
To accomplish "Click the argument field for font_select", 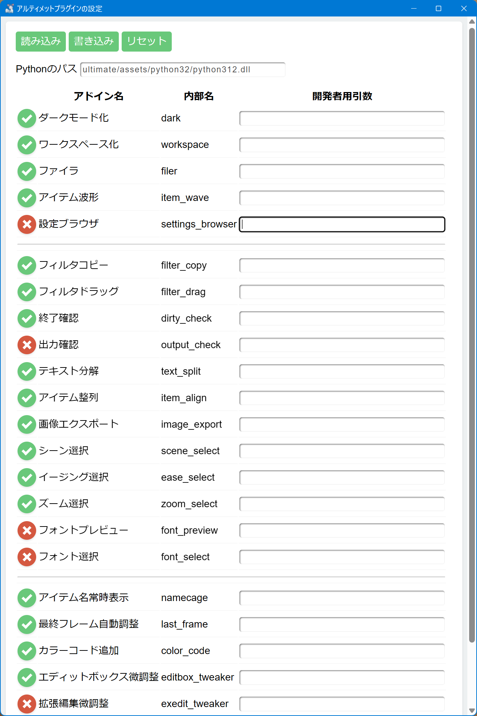I will pos(342,557).
